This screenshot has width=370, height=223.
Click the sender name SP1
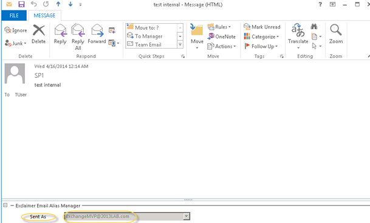coord(39,75)
